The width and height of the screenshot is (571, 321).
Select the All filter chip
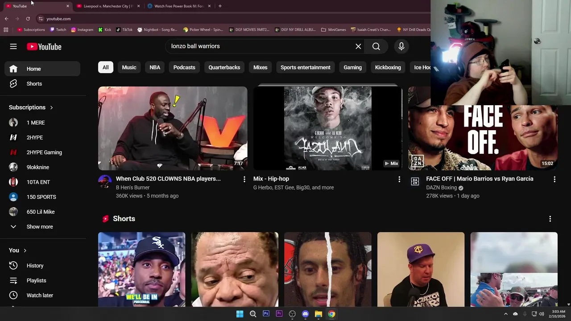pos(105,67)
